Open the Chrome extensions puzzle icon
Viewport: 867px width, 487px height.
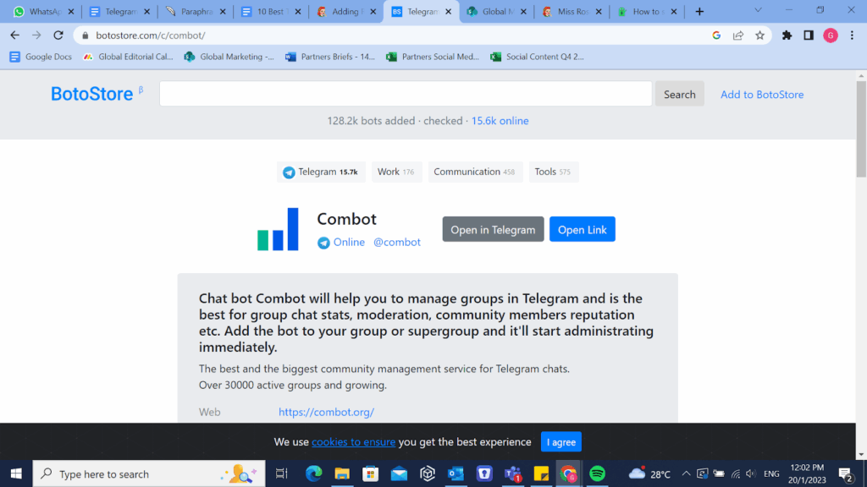787,36
